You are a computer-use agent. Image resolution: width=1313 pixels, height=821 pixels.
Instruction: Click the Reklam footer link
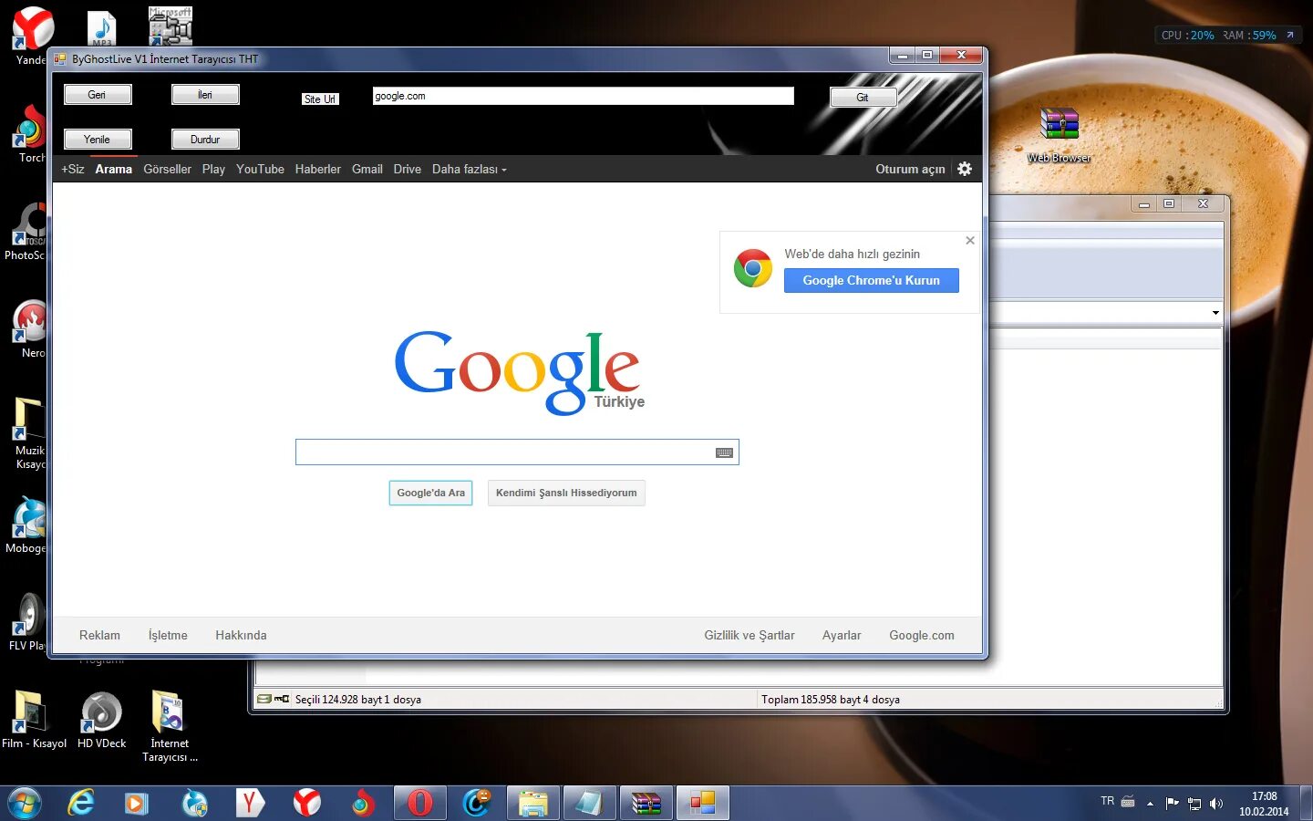[99, 635]
